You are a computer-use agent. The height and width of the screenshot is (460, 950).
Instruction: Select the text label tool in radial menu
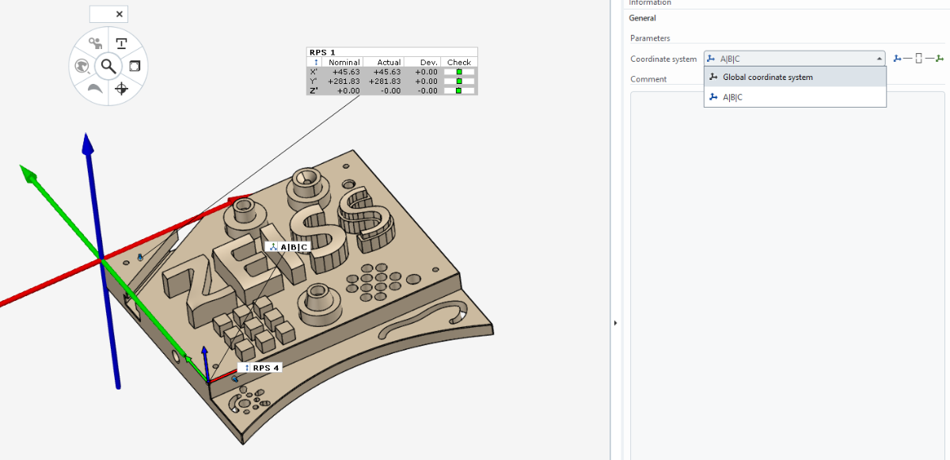point(121,43)
